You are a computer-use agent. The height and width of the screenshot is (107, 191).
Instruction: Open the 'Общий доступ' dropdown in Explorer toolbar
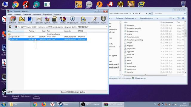point(147,18)
